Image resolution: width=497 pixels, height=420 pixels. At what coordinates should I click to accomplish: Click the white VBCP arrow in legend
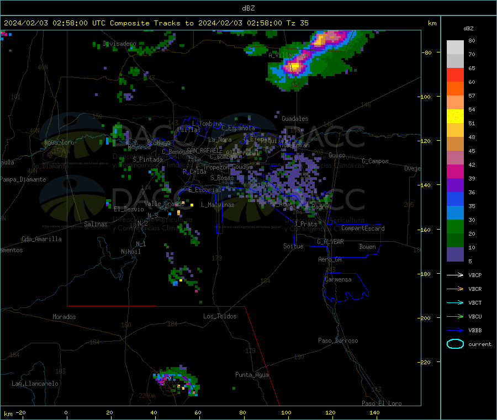(455, 275)
